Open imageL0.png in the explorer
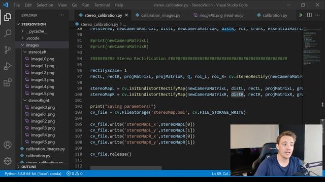This screenshot has width=325, height=182. pos(43,59)
